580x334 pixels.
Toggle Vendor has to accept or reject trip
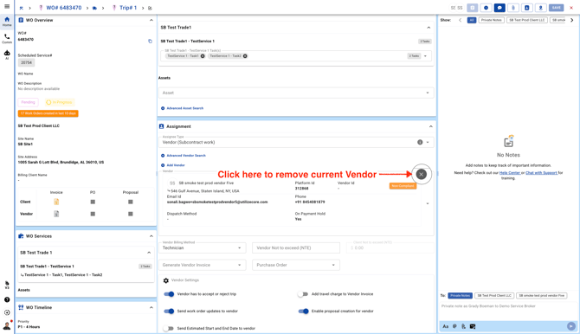(169, 294)
